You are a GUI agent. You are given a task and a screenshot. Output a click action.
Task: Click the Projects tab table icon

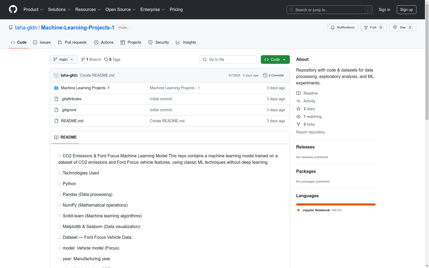coord(123,42)
